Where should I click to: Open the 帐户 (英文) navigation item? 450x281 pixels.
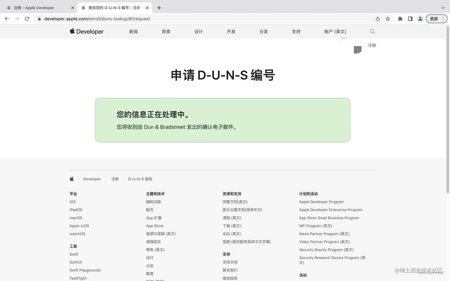click(335, 32)
